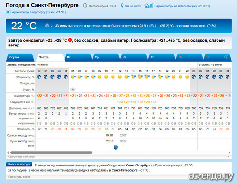Click the map pin icon
Image resolution: width=237 pixels, height=183 pixels.
[122, 6]
